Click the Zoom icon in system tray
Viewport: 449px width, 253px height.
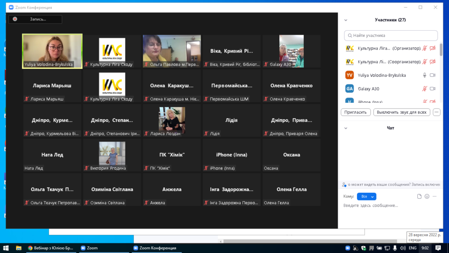[348, 248]
